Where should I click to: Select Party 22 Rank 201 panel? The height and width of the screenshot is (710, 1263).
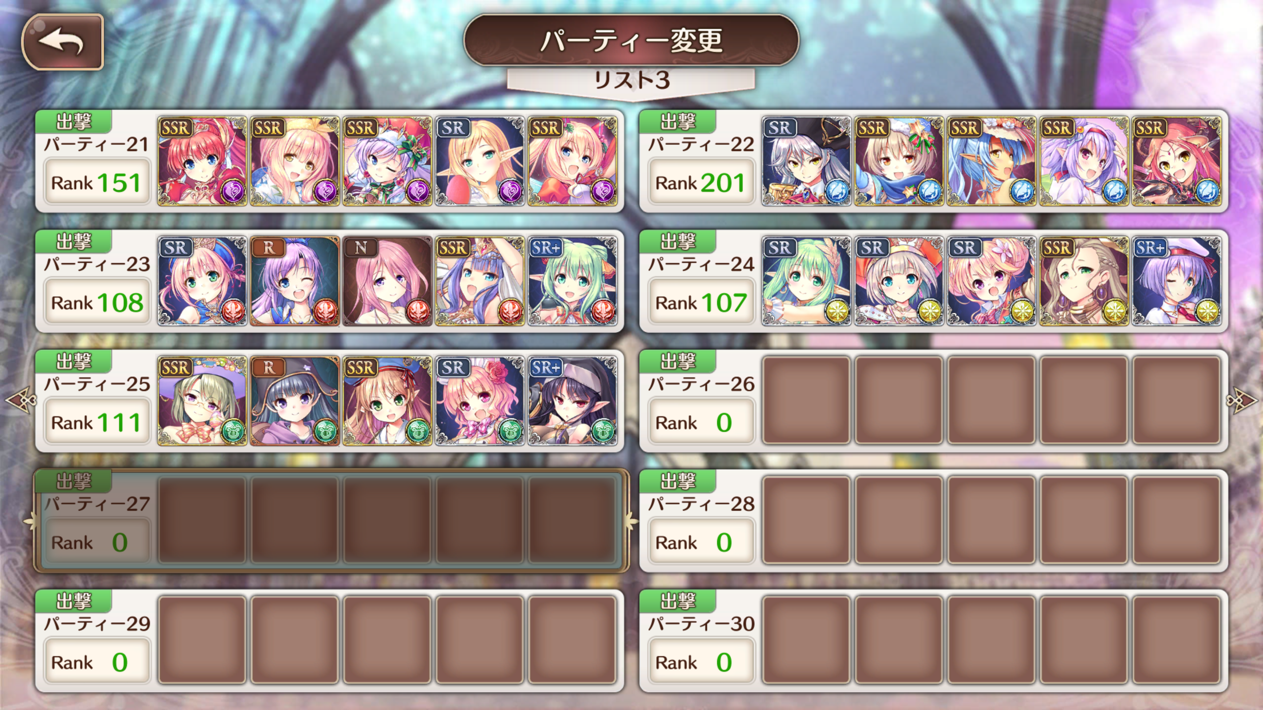pyautogui.click(x=701, y=182)
